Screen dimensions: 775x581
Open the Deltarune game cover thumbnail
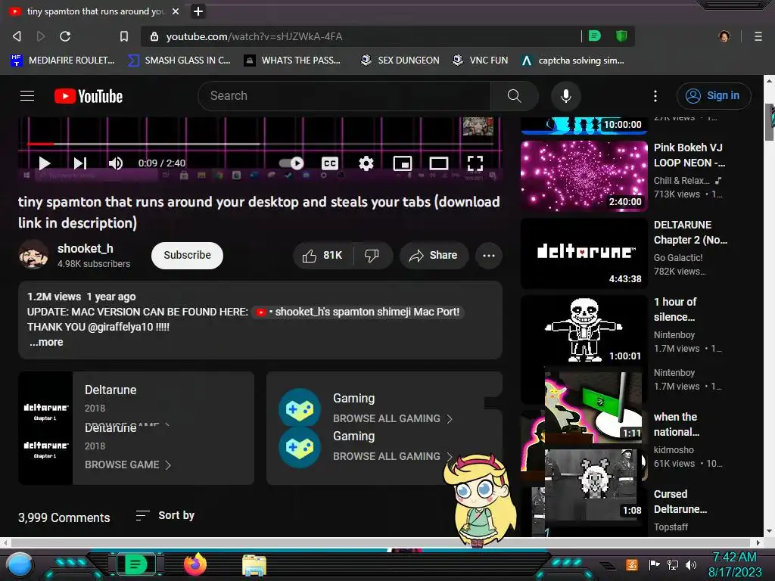tap(45, 428)
